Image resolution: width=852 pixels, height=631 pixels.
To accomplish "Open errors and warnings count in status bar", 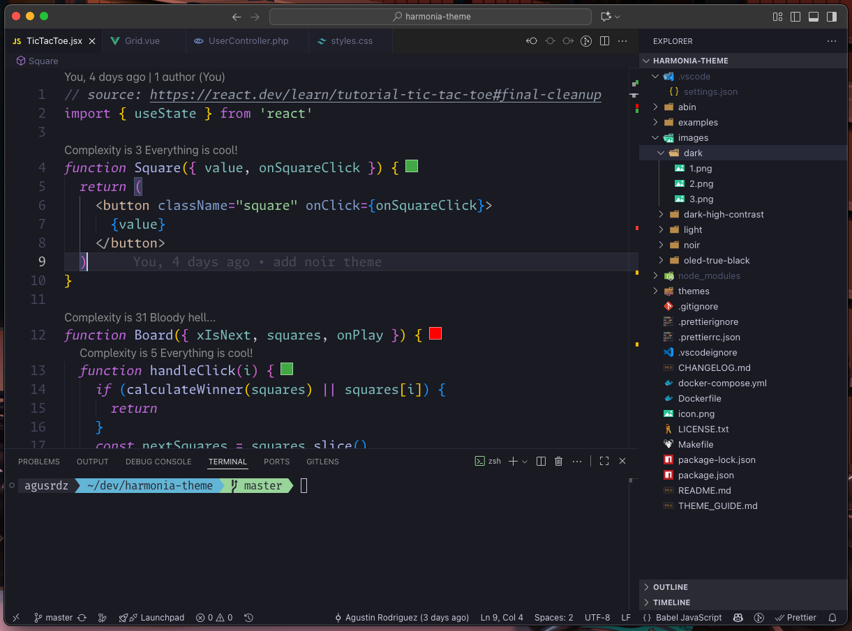I will [214, 618].
